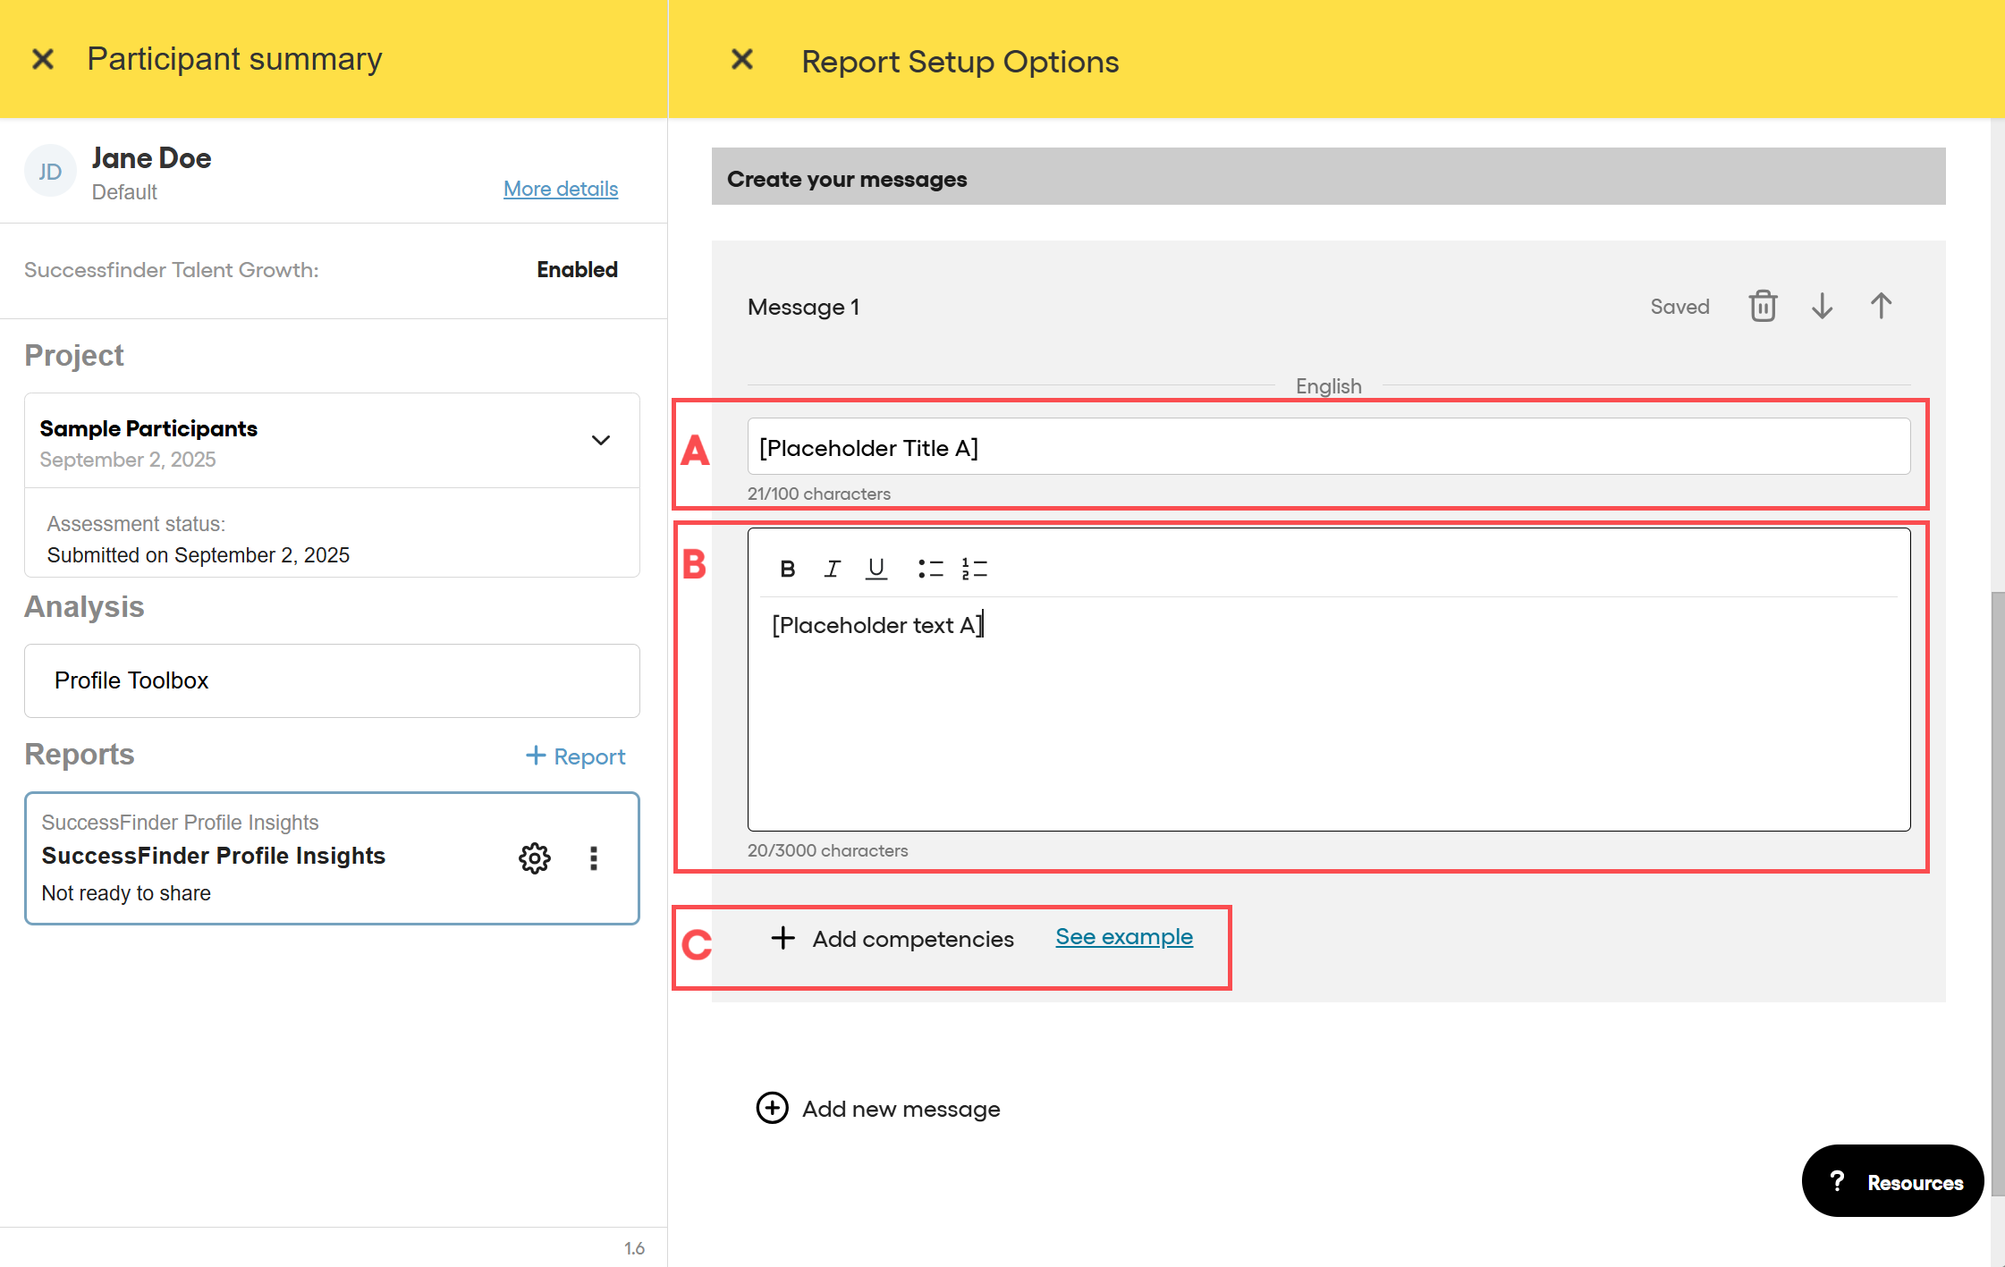The image size is (2005, 1267).
Task: Insert a numbered list
Action: [x=975, y=569]
